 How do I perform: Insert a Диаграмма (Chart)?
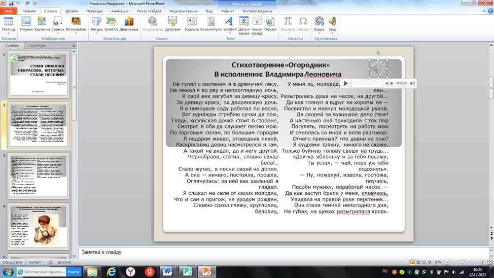[x=129, y=23]
